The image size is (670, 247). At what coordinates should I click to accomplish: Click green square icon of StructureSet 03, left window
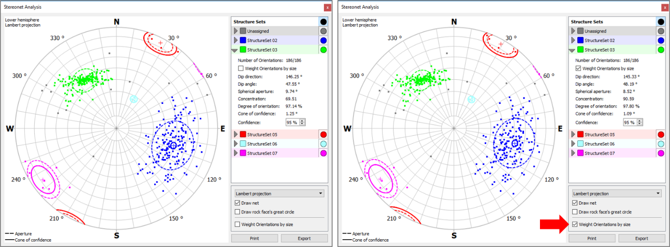tap(243, 50)
